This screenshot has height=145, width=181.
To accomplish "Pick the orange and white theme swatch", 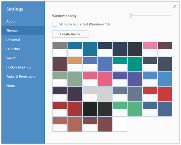I will (75, 64).
